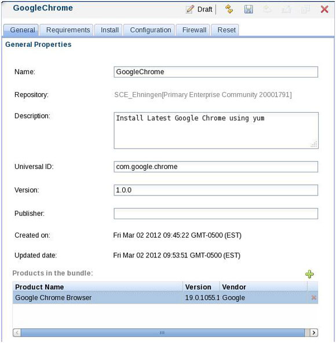336x343 pixels.
Task: Switch to the General tab
Action: [21, 30]
